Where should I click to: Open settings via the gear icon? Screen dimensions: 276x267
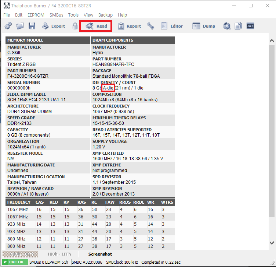pyautogui.click(x=8, y=26)
